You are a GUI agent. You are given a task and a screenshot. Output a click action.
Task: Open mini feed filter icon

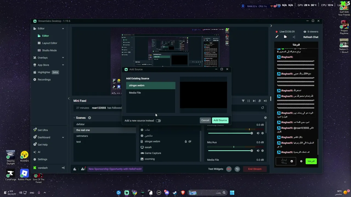(x=243, y=101)
